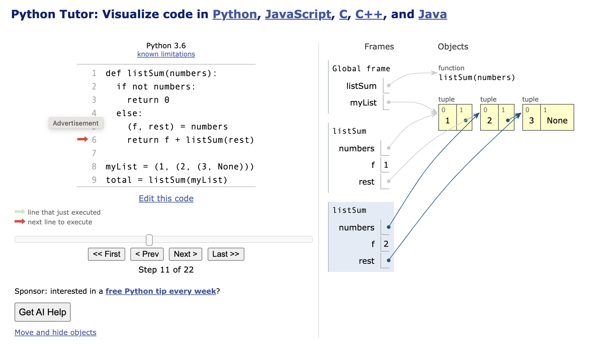610x345 pixels.
Task: Click numbers pointer dot in first listSum frame
Action: [x=389, y=148]
